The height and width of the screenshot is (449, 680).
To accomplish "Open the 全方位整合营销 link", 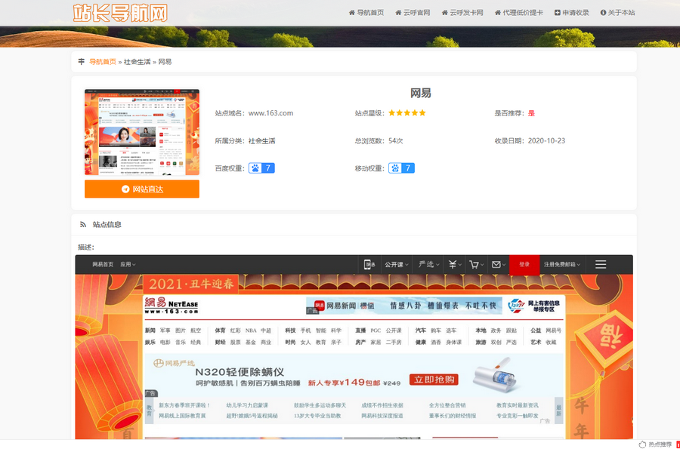I will click(447, 405).
